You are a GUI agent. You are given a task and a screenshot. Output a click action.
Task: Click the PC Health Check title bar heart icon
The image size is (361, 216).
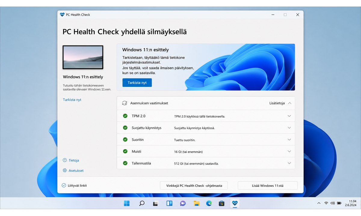pyautogui.click(x=62, y=15)
